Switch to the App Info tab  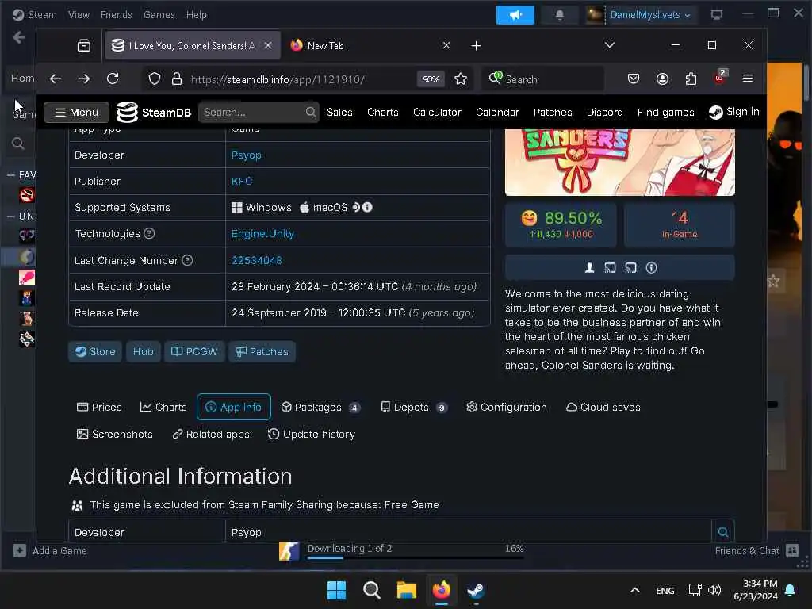(x=234, y=407)
